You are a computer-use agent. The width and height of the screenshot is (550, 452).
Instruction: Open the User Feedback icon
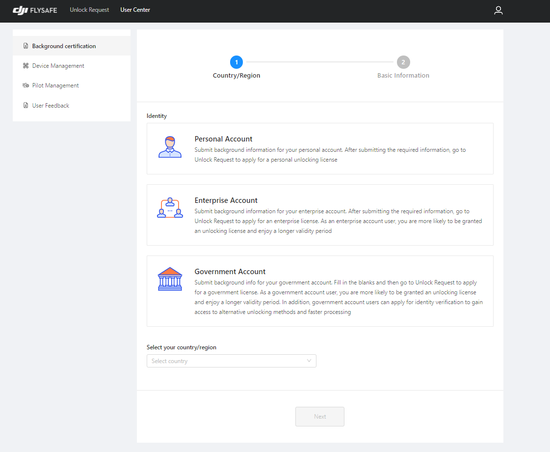coord(26,105)
